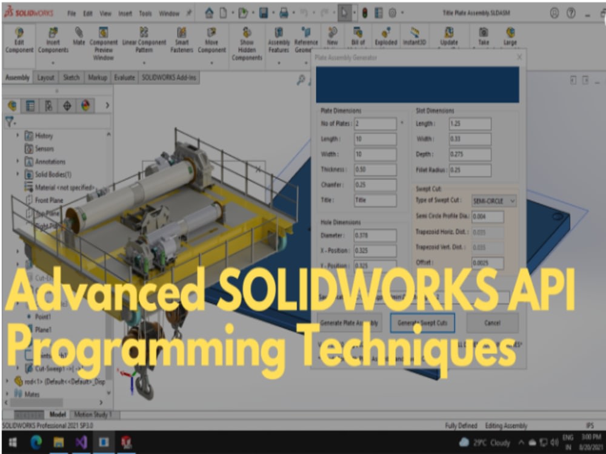Click the Offset value field
The height and width of the screenshot is (454, 606).
(x=488, y=263)
